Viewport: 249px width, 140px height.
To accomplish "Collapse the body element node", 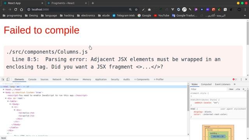I will click(x=4, y=93).
